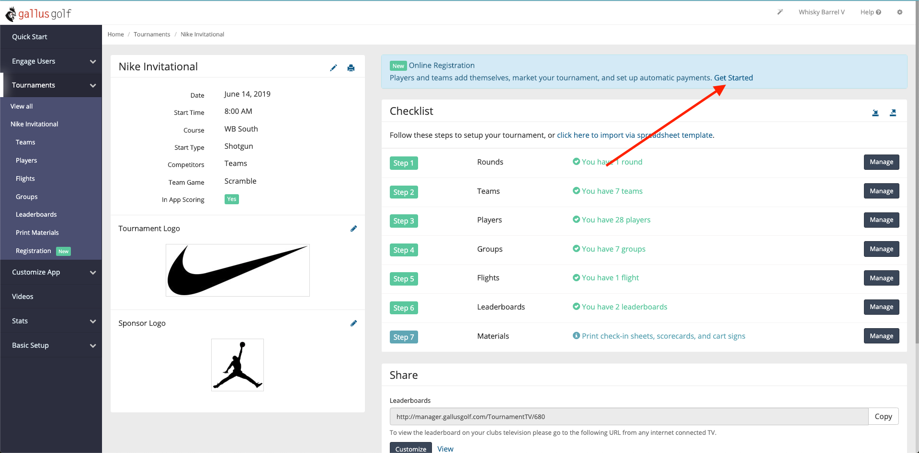Click the Jordan Jumpman sponsor logo image
This screenshot has width=919, height=453.
tap(238, 365)
